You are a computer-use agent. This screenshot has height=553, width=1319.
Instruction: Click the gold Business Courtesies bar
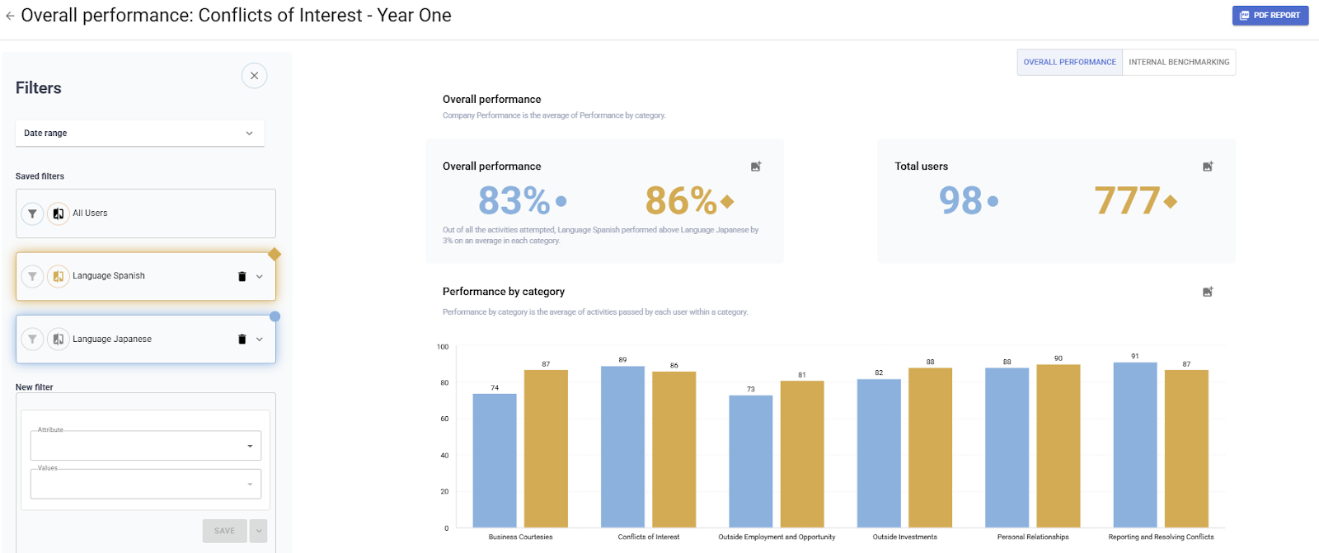click(x=546, y=448)
